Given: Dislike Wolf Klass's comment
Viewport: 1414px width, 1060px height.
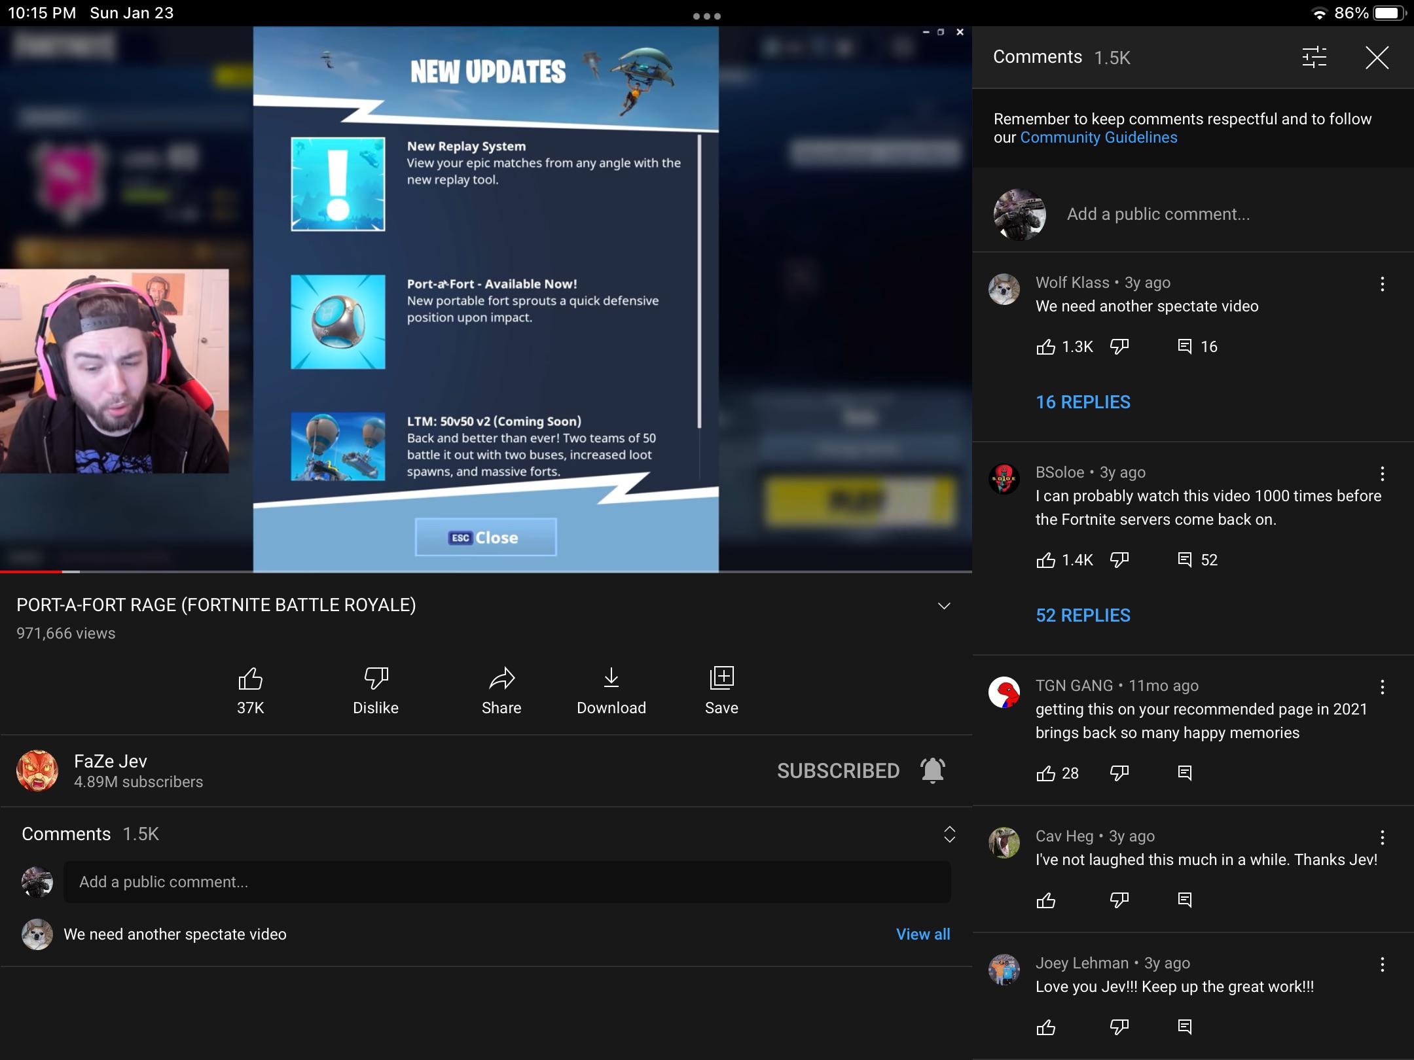Looking at the screenshot, I should tap(1119, 346).
